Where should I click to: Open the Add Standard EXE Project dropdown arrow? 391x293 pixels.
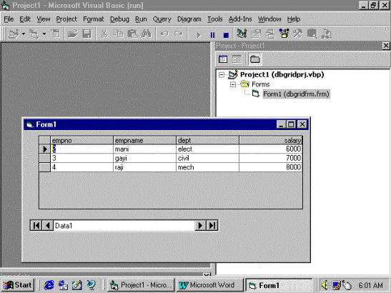tap(24, 34)
